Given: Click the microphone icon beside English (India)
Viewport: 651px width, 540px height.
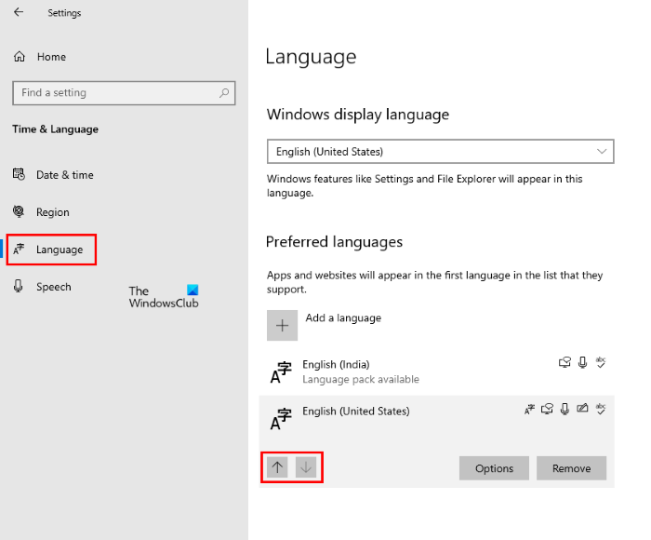Looking at the screenshot, I should [582, 363].
